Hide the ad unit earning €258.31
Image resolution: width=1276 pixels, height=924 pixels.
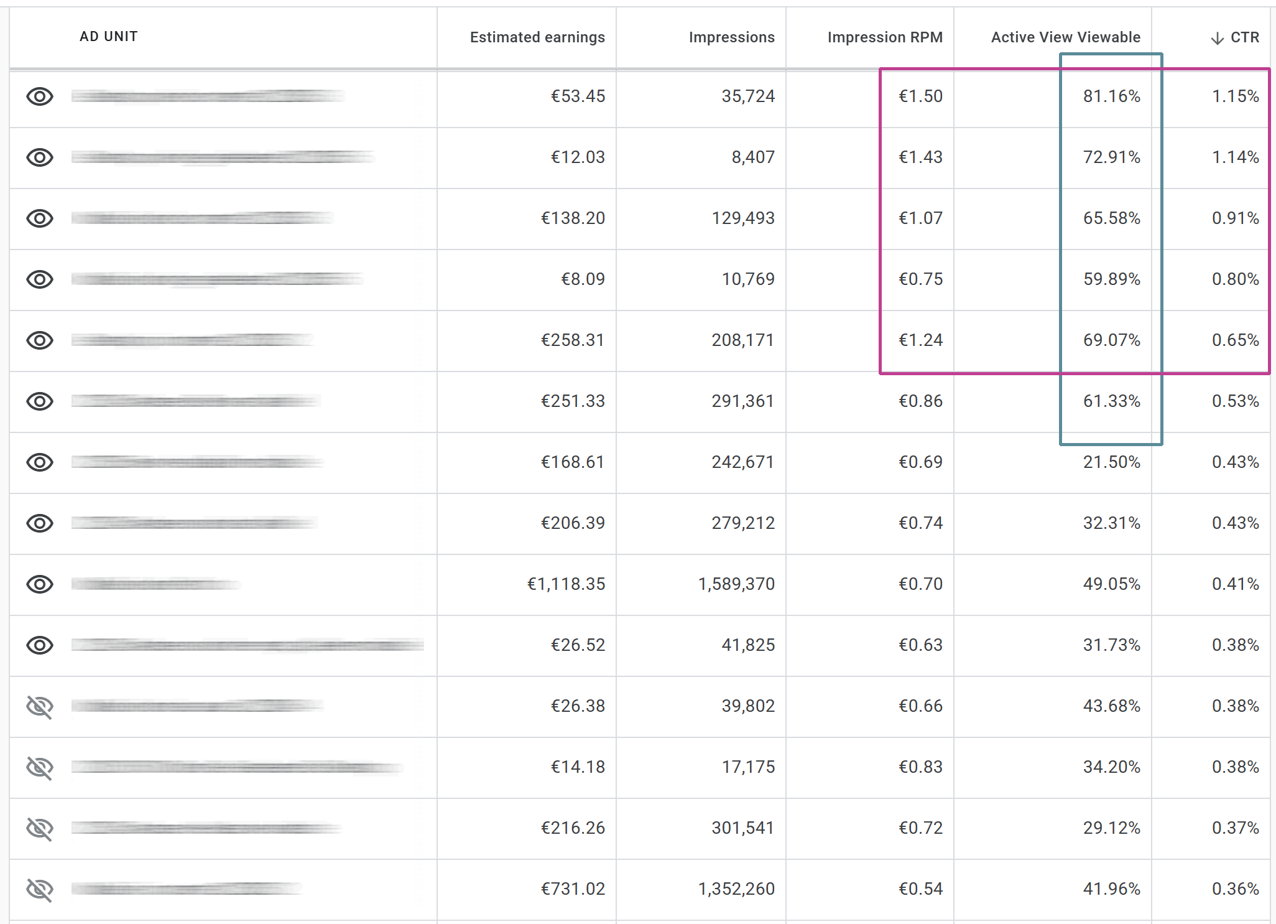point(40,340)
